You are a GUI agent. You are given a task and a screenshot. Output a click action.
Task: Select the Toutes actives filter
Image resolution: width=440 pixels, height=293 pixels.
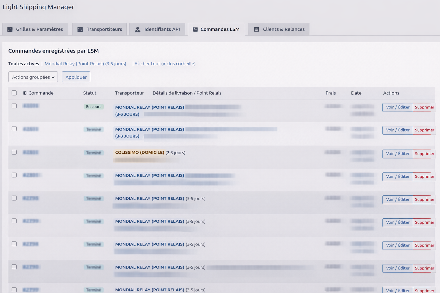pyautogui.click(x=24, y=64)
